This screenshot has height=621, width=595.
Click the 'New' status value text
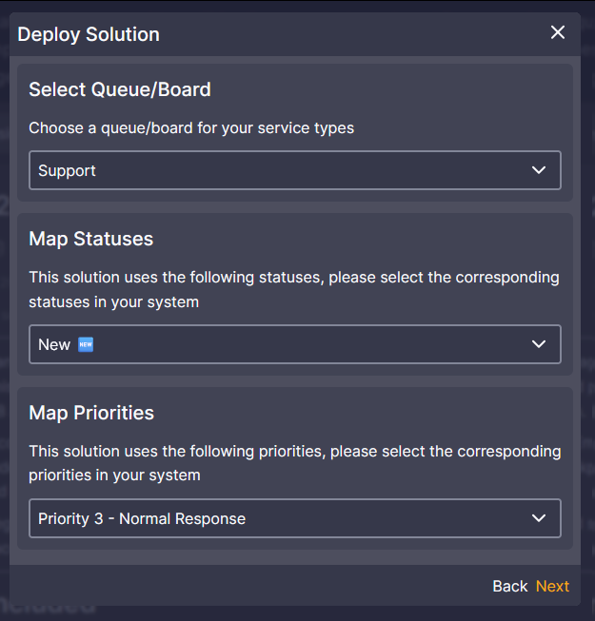click(54, 344)
